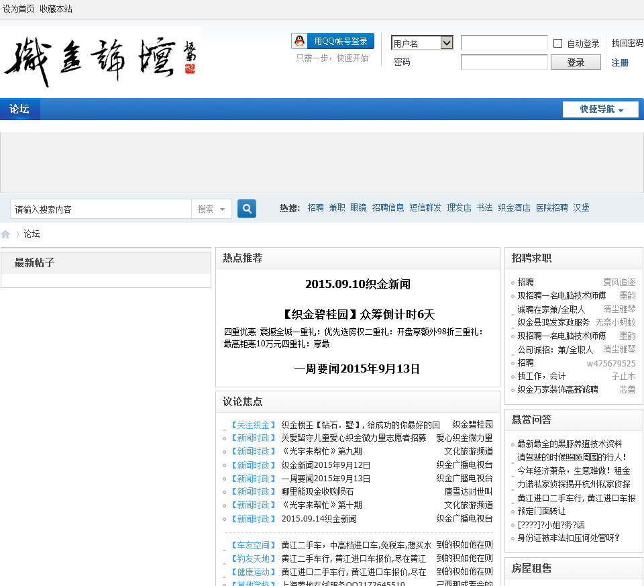Screen dimensions: 644x586
Task: Open question 身份证被非法扣压何处管呀?
Action: [x=568, y=538]
